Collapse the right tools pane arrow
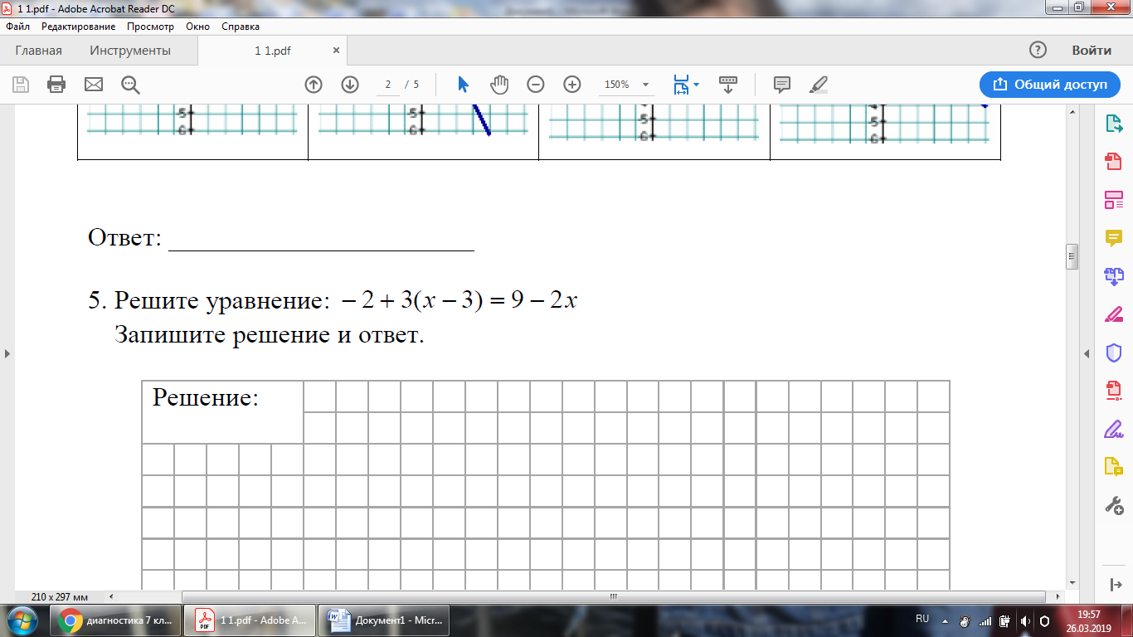The image size is (1133, 637). [1087, 354]
